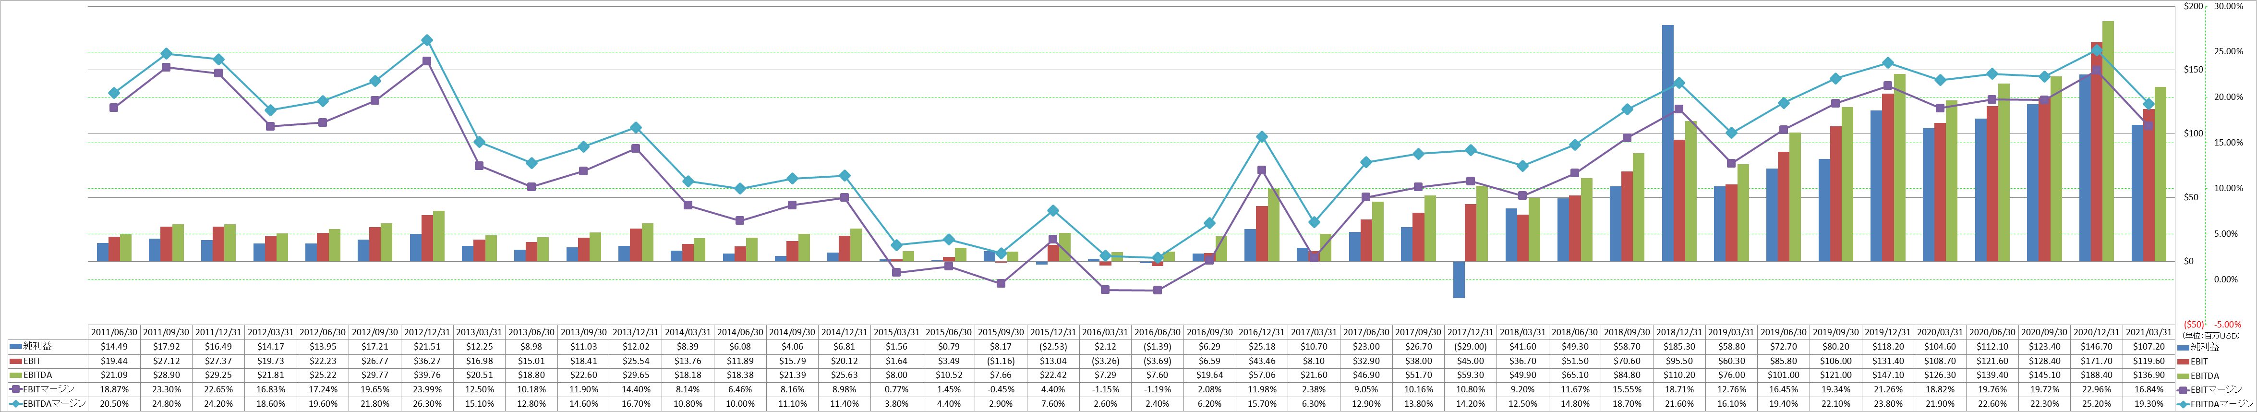Image resolution: width=2257 pixels, height=412 pixels.
Task: Click the $188.40 EBITDA cell
Action: point(2096,375)
